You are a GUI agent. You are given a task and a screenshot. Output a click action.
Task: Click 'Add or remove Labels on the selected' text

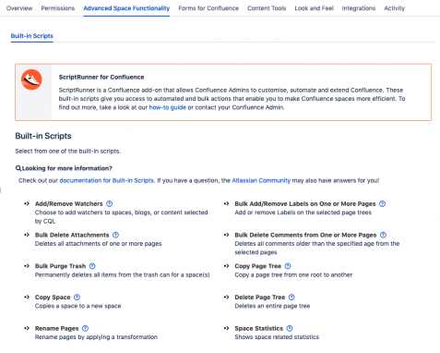303,213
